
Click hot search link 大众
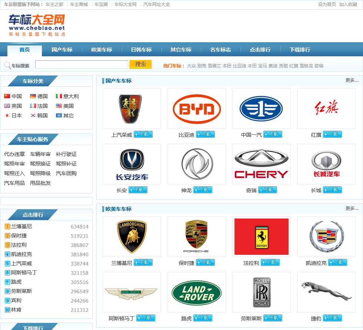tap(191, 66)
